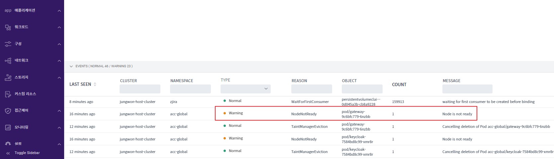This screenshot has width=554, height=159.
Task: Click the 네트워크 network icon
Action: coord(8,61)
